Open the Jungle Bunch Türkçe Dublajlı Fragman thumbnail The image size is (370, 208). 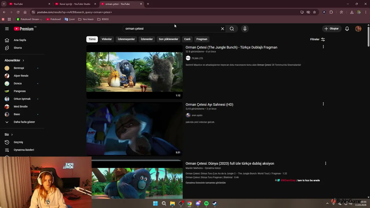pyautogui.click(x=134, y=72)
